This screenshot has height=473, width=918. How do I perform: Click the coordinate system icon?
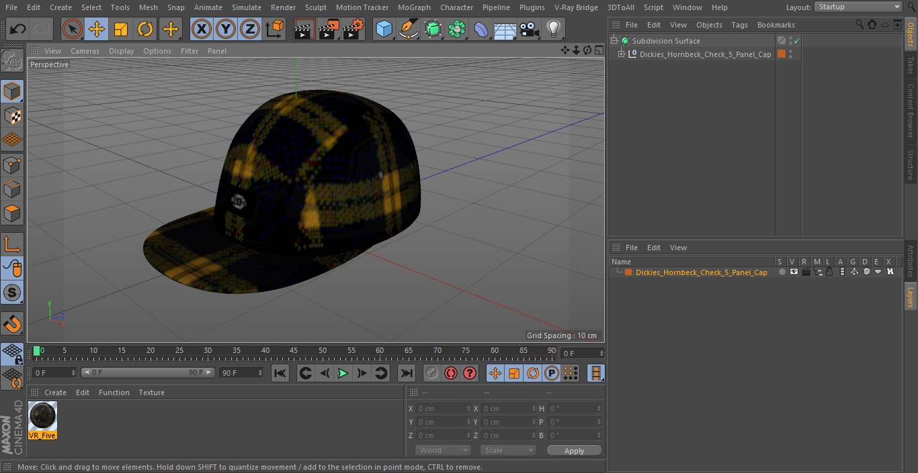click(x=275, y=30)
